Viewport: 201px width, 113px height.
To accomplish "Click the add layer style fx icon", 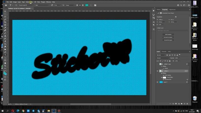I will click(x=173, y=104).
